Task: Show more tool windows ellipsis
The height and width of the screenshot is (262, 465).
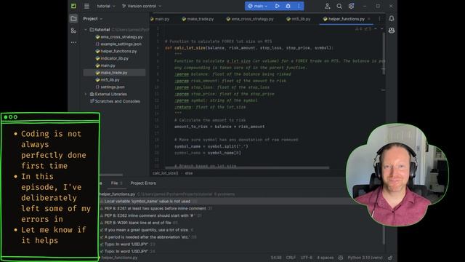Action: pos(73,42)
